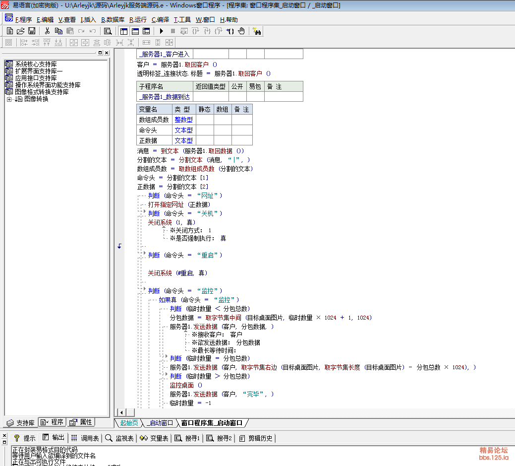515x466 pixels.
Task: Save the program with the floppy disk icon
Action: (x=31, y=31)
